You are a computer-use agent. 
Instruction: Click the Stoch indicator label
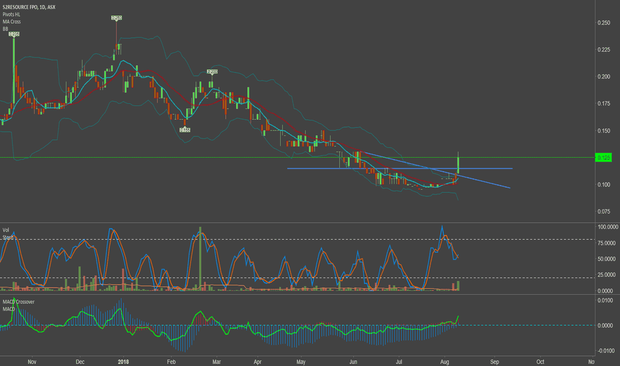(x=7, y=238)
